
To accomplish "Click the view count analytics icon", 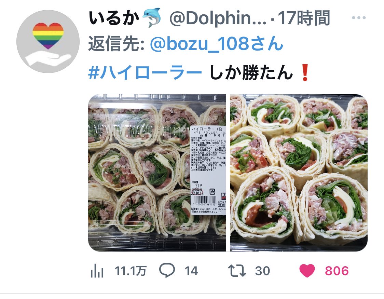I will 97,271.
